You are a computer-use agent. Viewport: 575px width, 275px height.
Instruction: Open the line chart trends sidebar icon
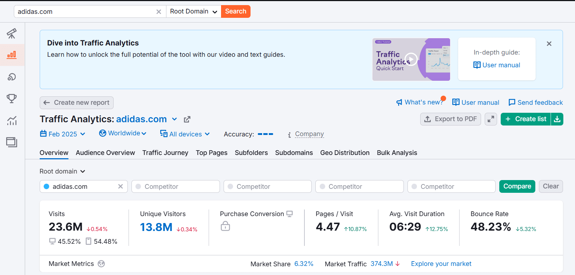coord(12,120)
